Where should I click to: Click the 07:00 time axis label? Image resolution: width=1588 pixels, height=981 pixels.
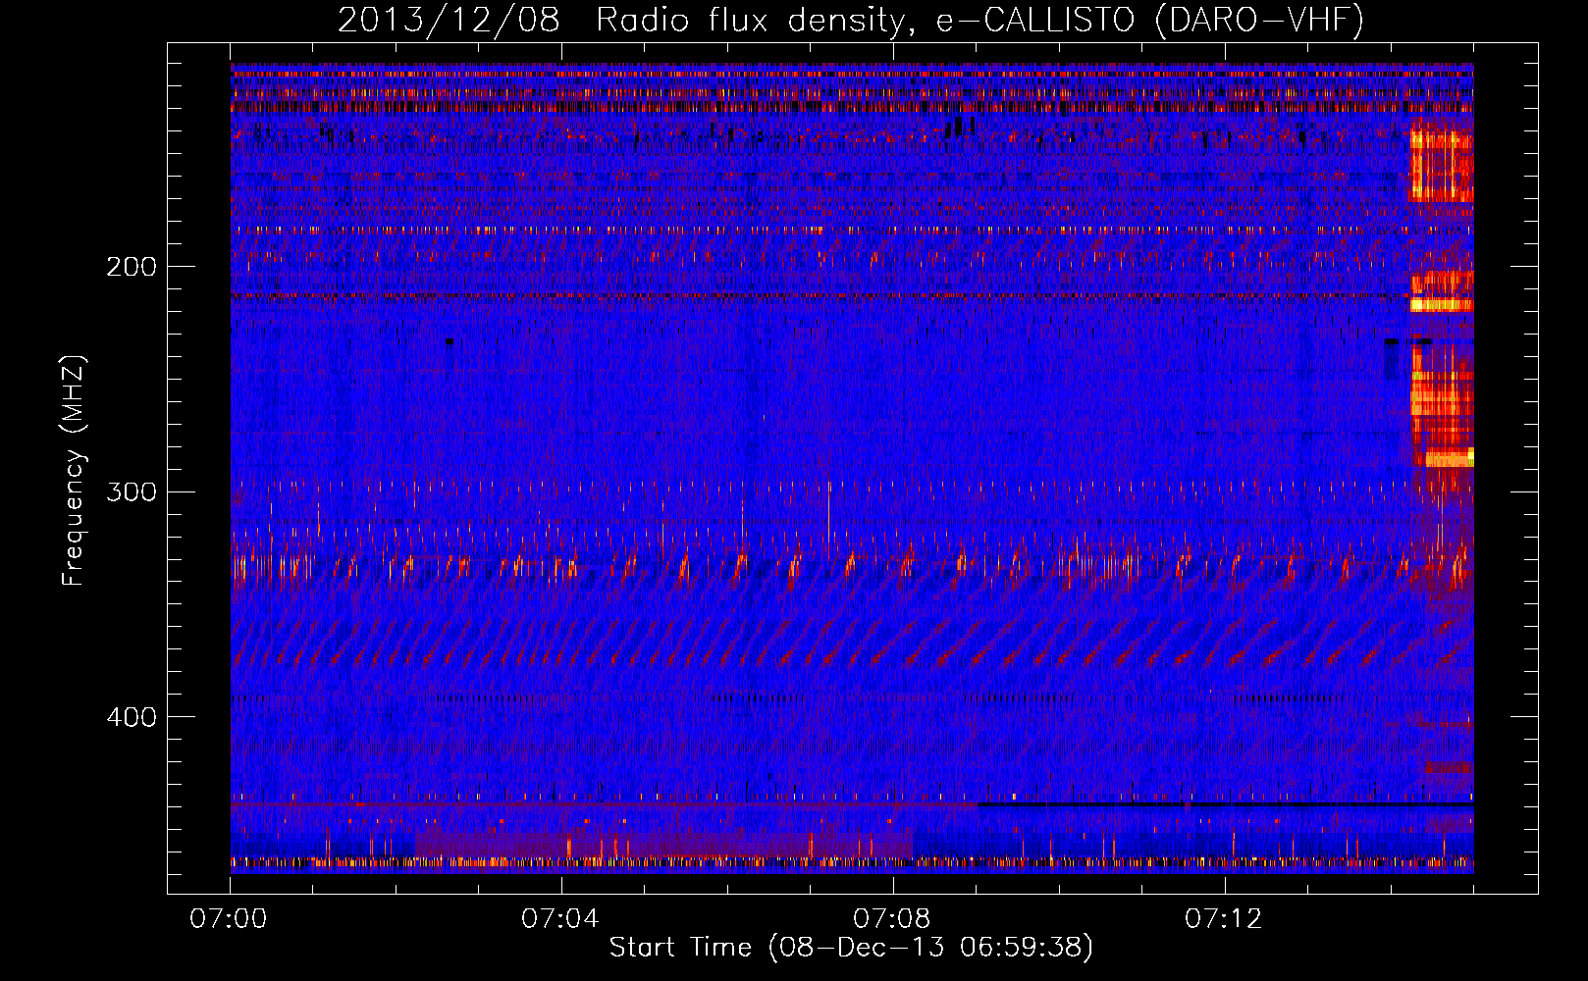click(229, 919)
